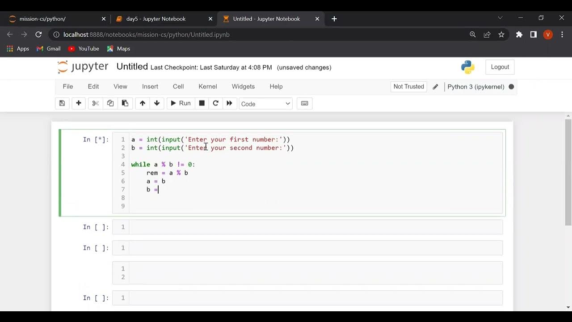Click the Logout button
572x322 pixels.
(500, 67)
